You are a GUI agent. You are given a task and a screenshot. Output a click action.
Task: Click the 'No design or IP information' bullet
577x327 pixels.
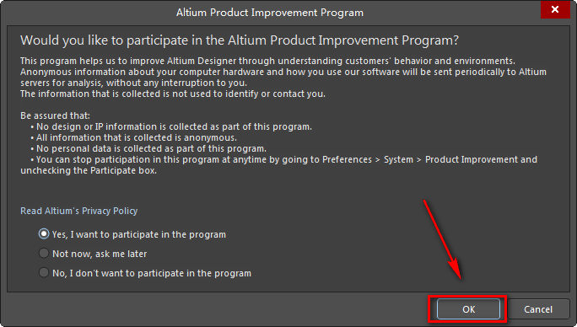point(171,126)
